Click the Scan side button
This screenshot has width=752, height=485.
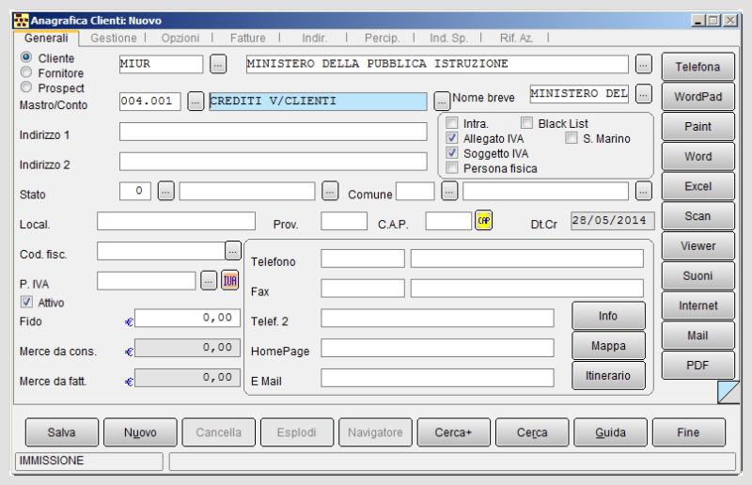pyautogui.click(x=697, y=216)
